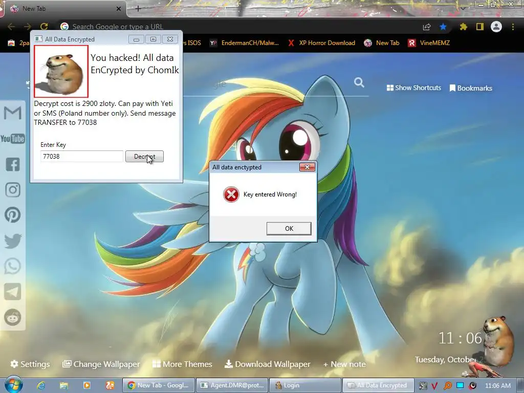
Task: Reload the page in Chrome
Action: click(44, 27)
